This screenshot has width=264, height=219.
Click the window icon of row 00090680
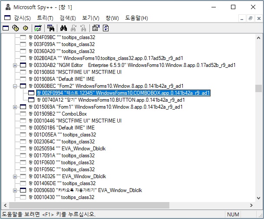click(x=23, y=190)
